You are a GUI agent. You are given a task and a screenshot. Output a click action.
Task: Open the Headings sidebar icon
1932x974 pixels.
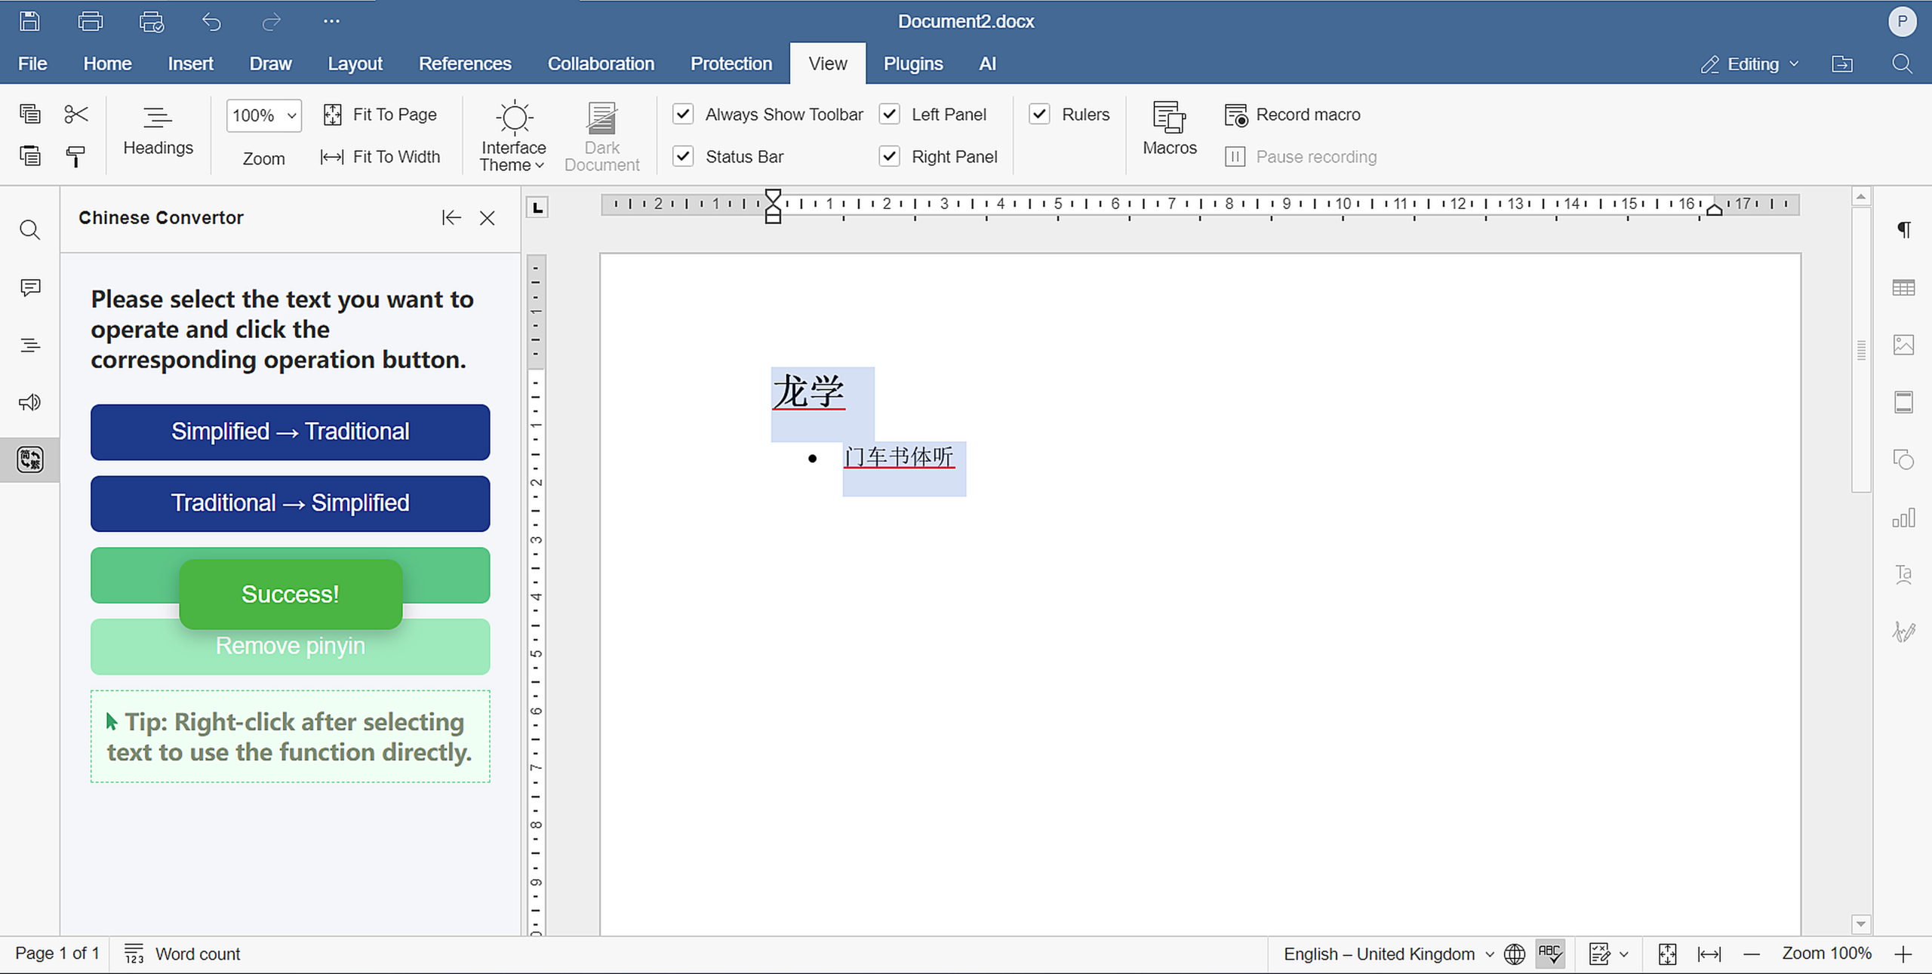pyautogui.click(x=30, y=346)
